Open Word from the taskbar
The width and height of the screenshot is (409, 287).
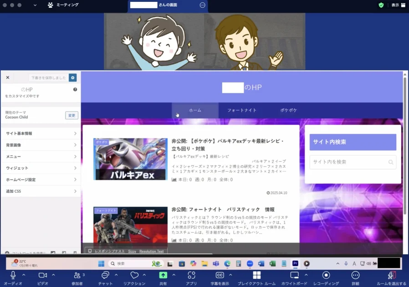(x=261, y=263)
